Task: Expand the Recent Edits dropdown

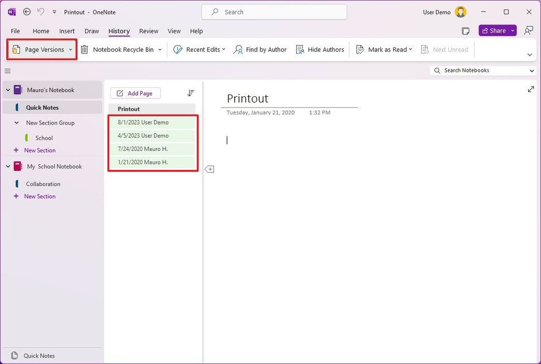Action: [x=223, y=49]
